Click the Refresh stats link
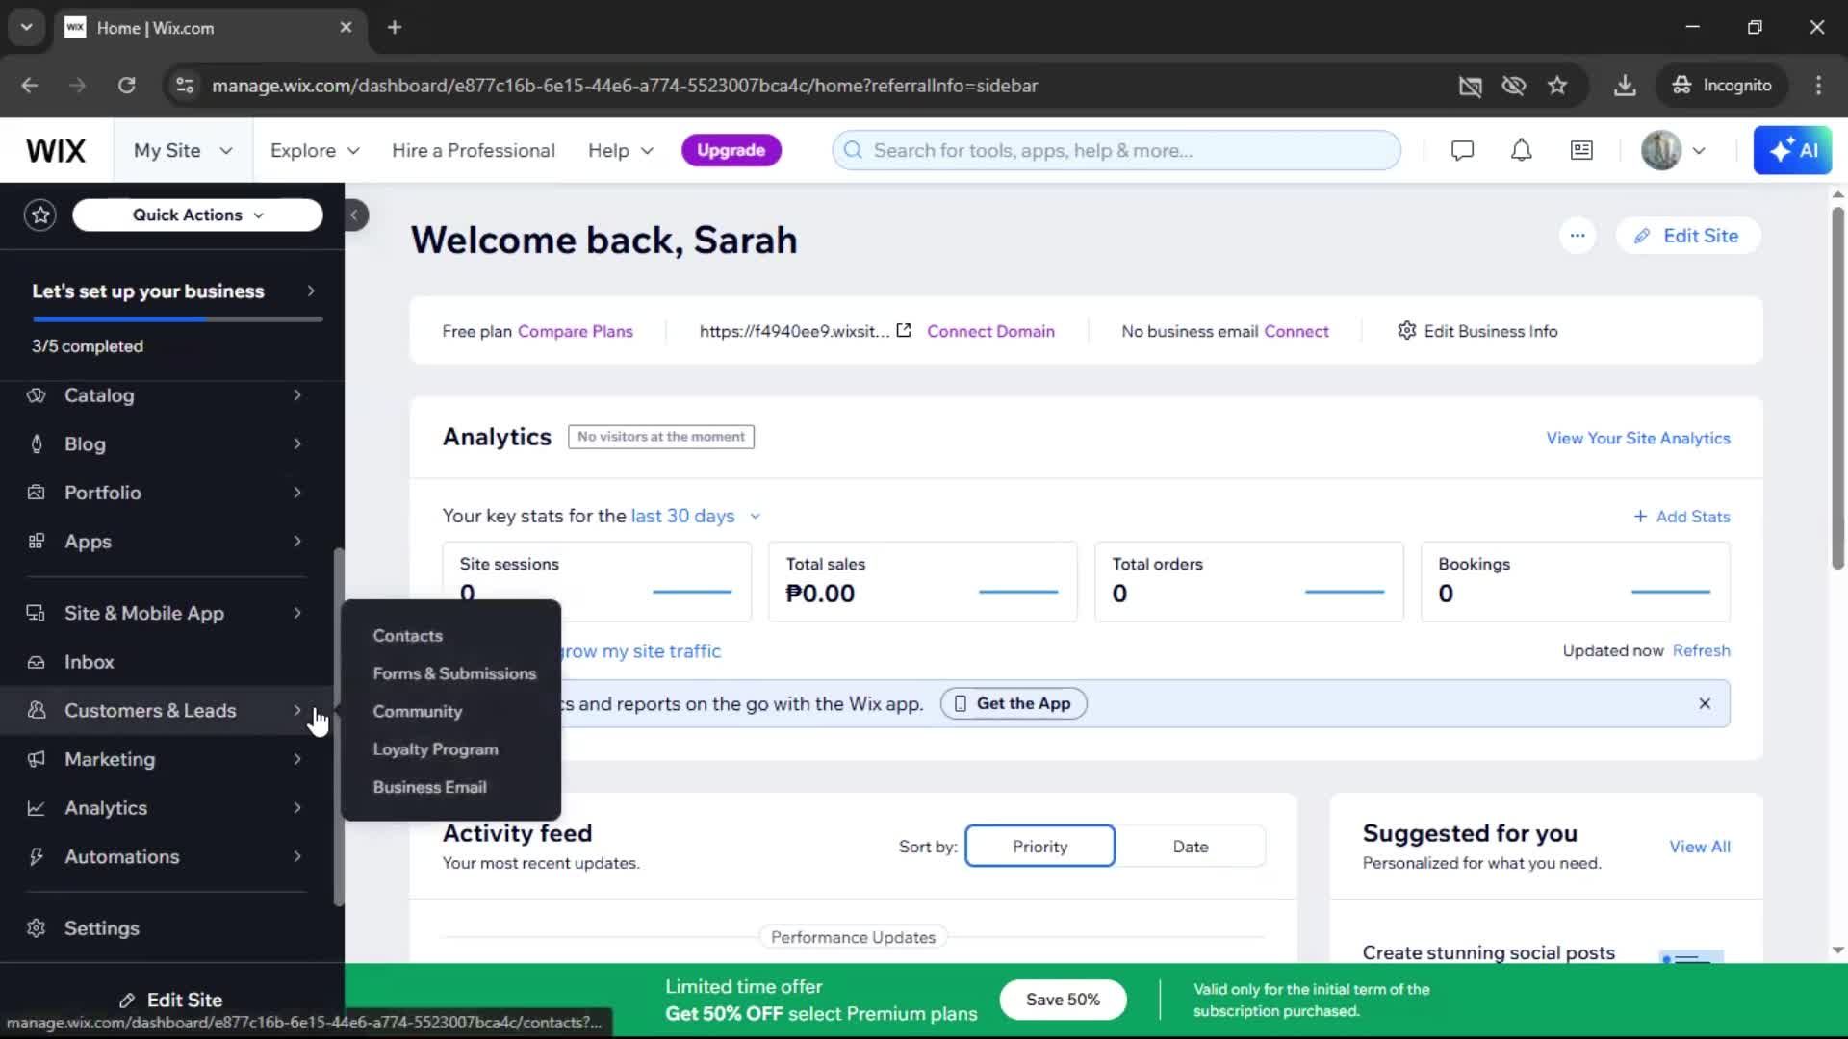Screen dimensions: 1848x1039 [1701, 650]
